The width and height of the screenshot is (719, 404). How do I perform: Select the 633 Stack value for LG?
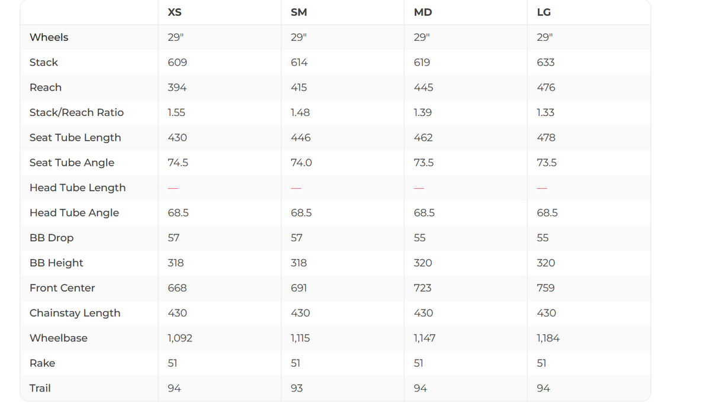click(545, 62)
